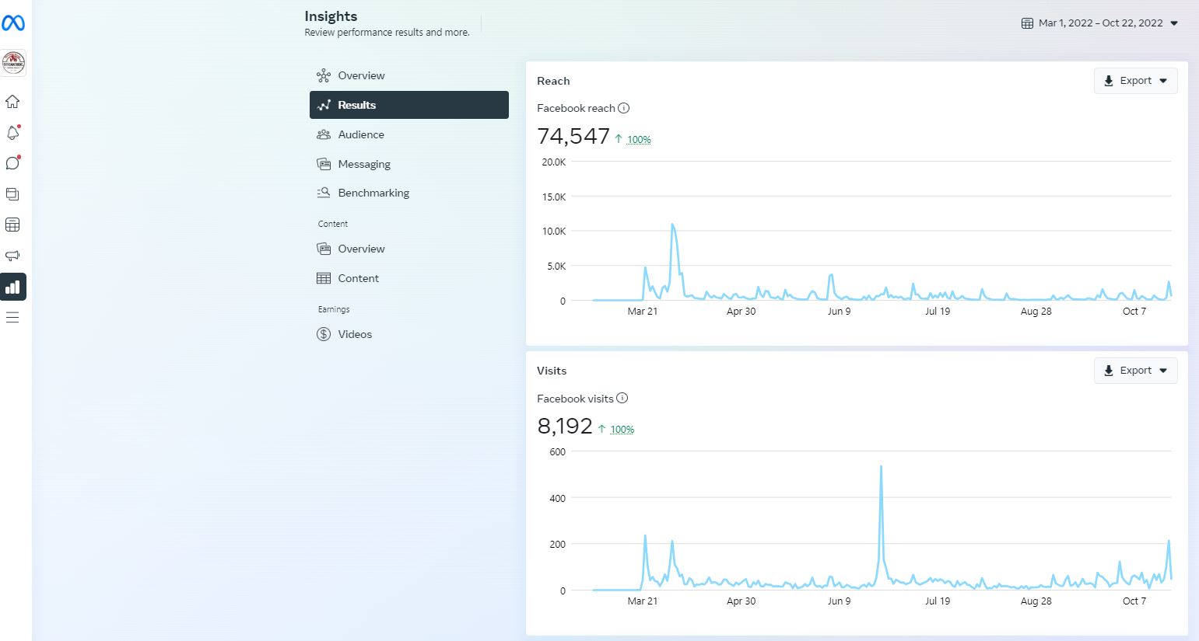This screenshot has height=641, width=1199.
Task: Expand the Visits Export dropdown
Action: [x=1135, y=371]
